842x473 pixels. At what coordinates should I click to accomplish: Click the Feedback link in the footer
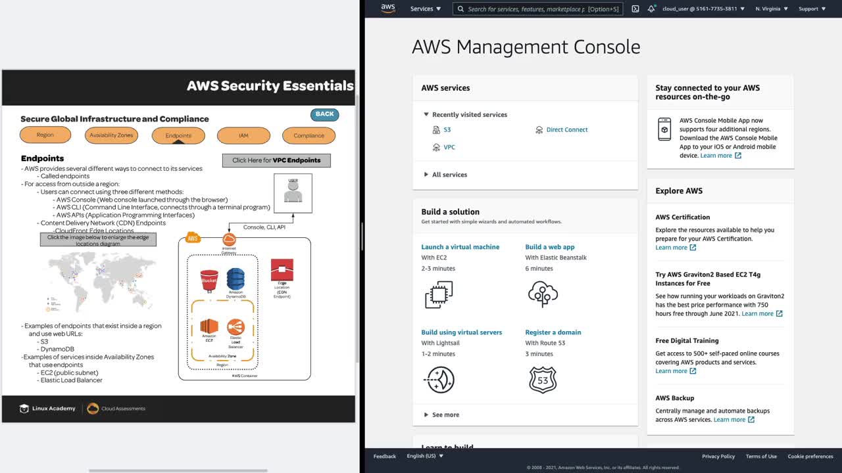pyautogui.click(x=385, y=457)
